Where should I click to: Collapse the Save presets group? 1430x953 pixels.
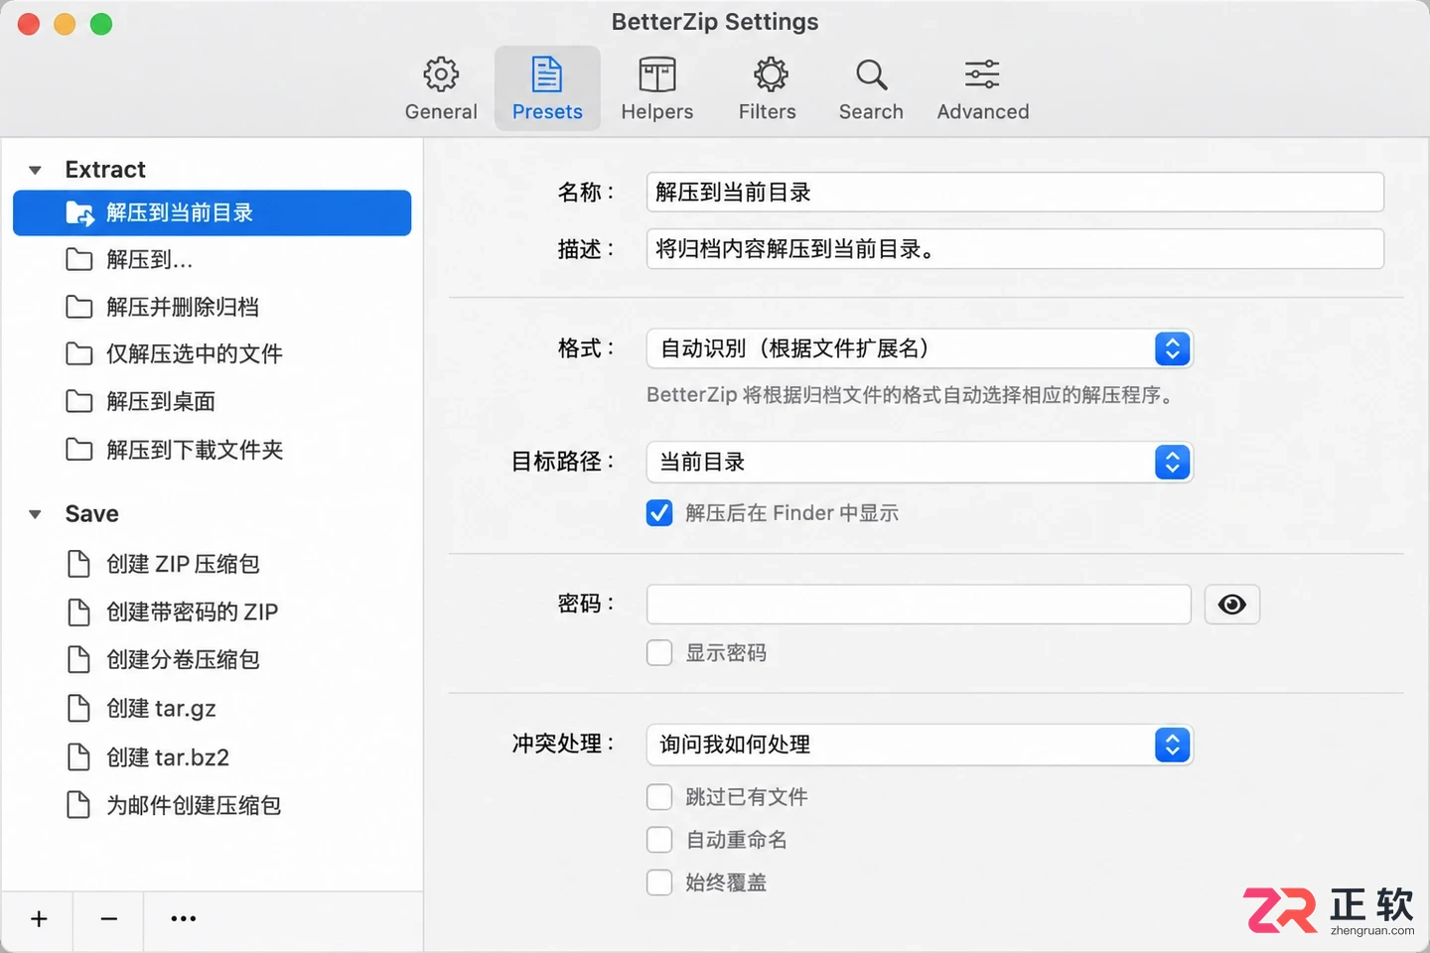click(x=35, y=514)
